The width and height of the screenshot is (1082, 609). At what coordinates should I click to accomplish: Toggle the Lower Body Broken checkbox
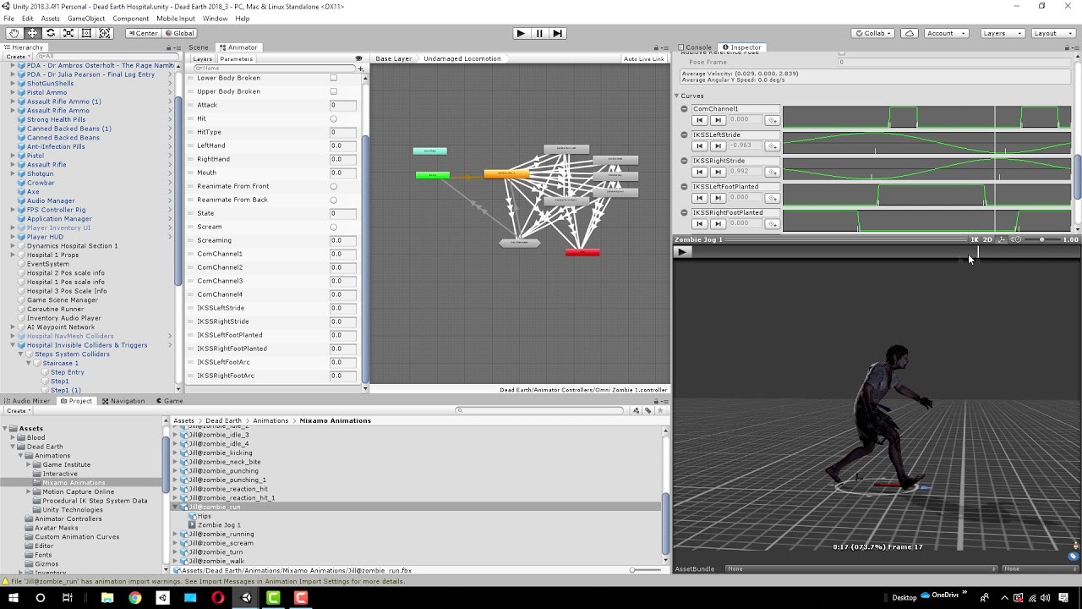click(333, 78)
